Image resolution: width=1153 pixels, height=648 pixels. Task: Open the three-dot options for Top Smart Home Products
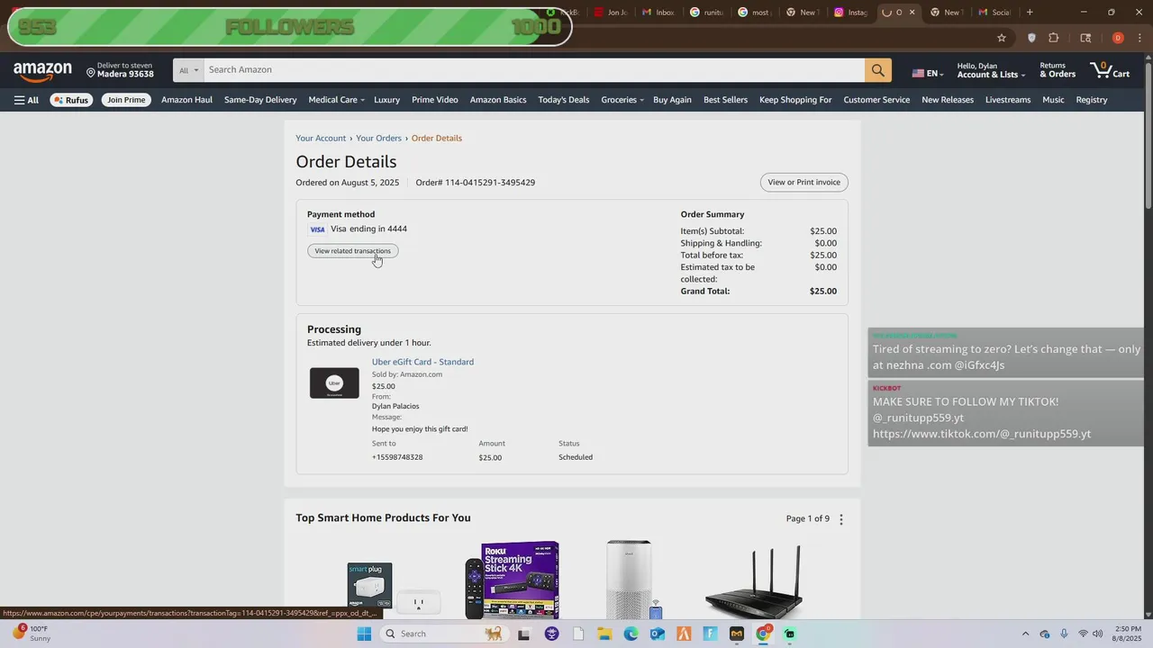coord(841,519)
